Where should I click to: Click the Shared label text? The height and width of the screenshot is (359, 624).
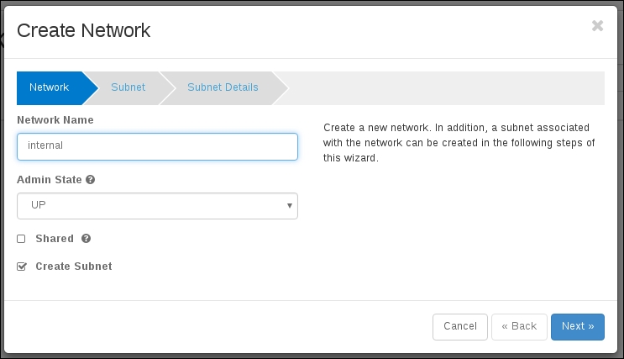[55, 239]
